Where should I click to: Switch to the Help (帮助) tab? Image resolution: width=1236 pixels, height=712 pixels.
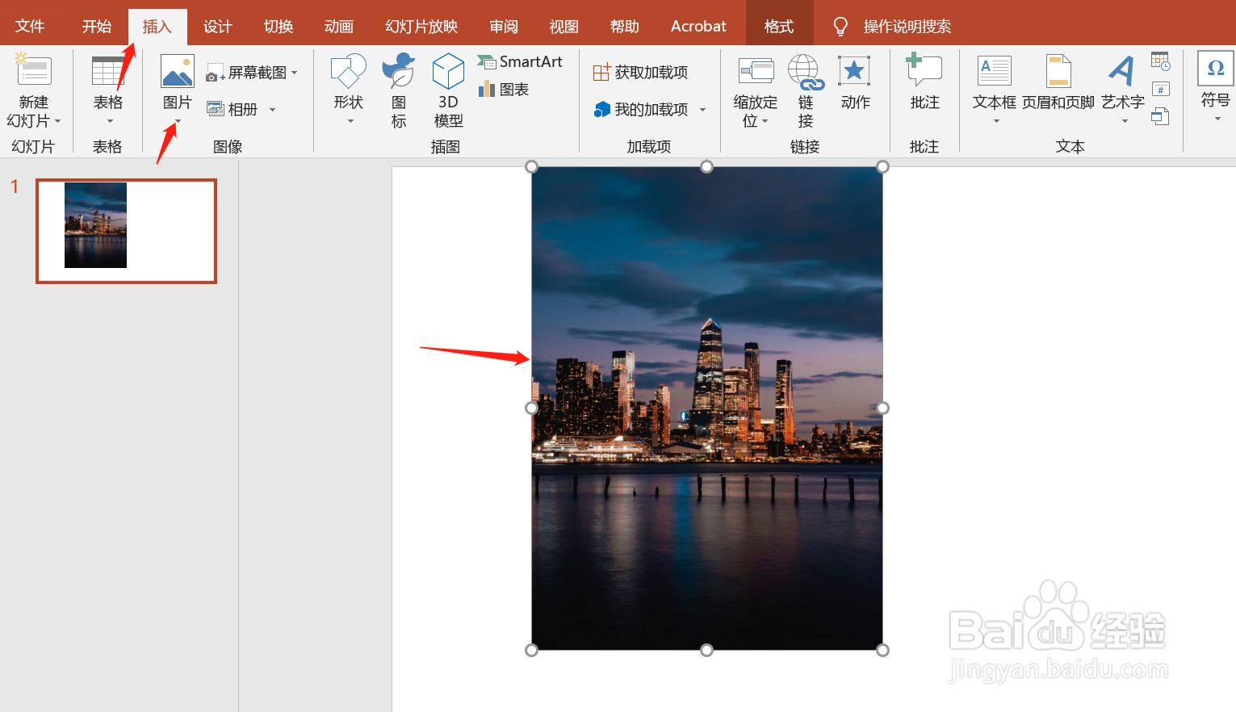click(625, 27)
